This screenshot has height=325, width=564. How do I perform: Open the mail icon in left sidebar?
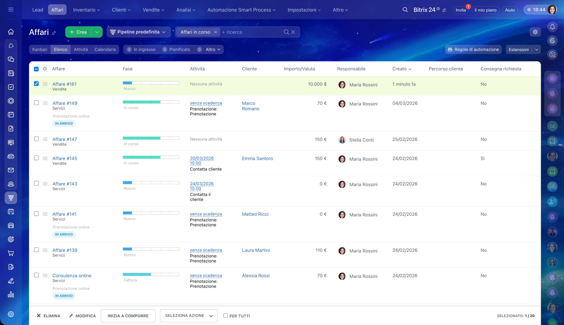point(11,170)
